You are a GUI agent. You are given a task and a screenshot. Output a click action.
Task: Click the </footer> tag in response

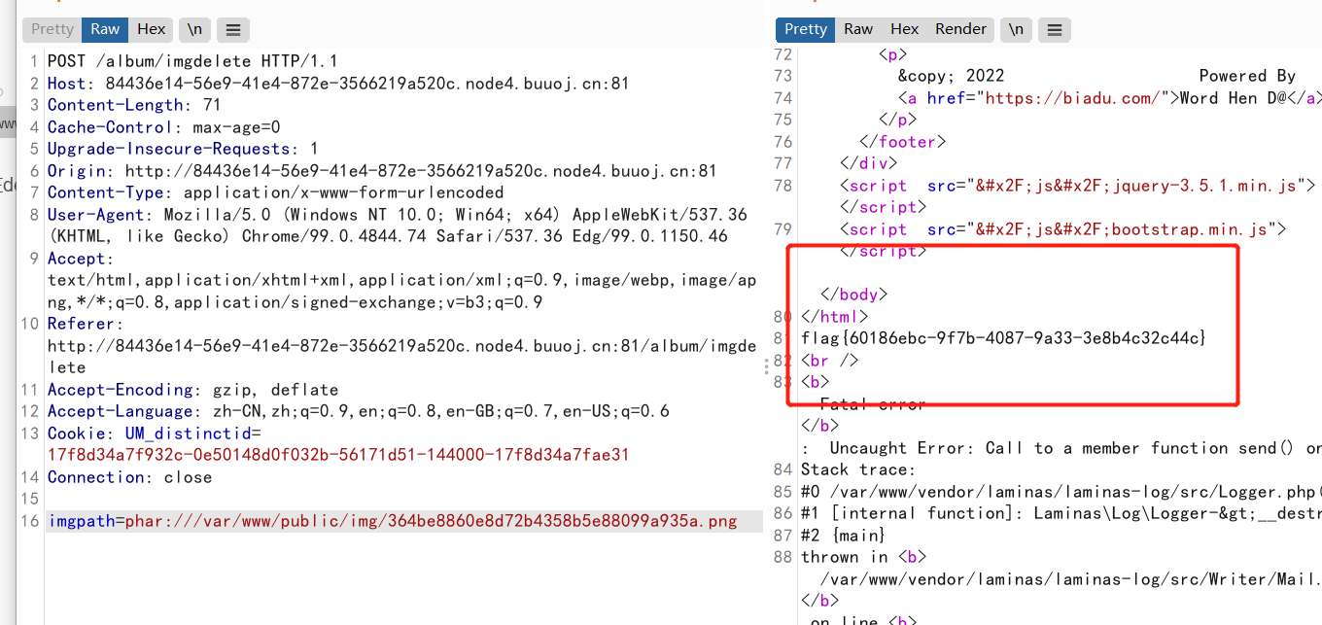pyautogui.click(x=903, y=142)
